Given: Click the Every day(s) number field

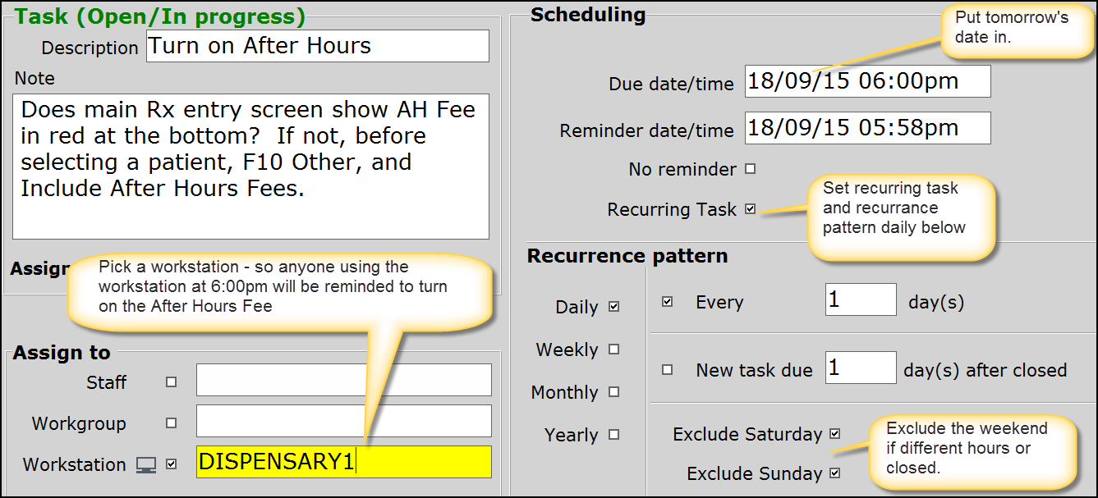Looking at the screenshot, I should click(860, 300).
